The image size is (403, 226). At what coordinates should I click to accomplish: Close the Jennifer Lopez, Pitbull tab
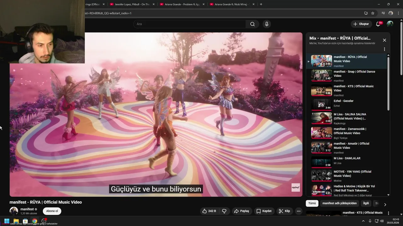click(x=154, y=4)
